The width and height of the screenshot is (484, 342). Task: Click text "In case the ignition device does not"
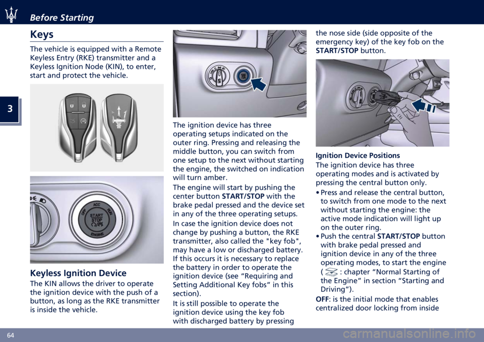(x=233, y=223)
